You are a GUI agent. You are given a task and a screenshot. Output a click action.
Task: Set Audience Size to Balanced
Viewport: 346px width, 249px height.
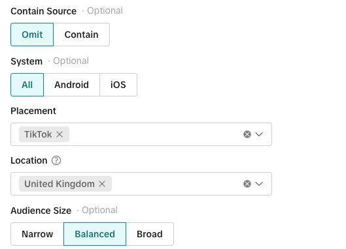point(95,234)
